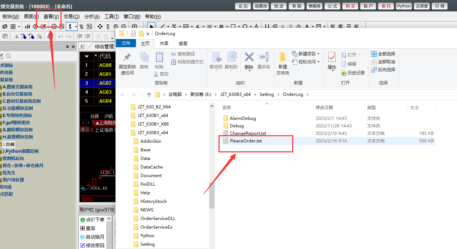Click Setting in the address breadcrumb

click(x=266, y=94)
